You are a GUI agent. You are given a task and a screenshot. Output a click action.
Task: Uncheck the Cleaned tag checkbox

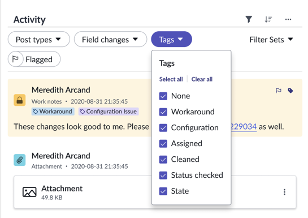(163, 159)
